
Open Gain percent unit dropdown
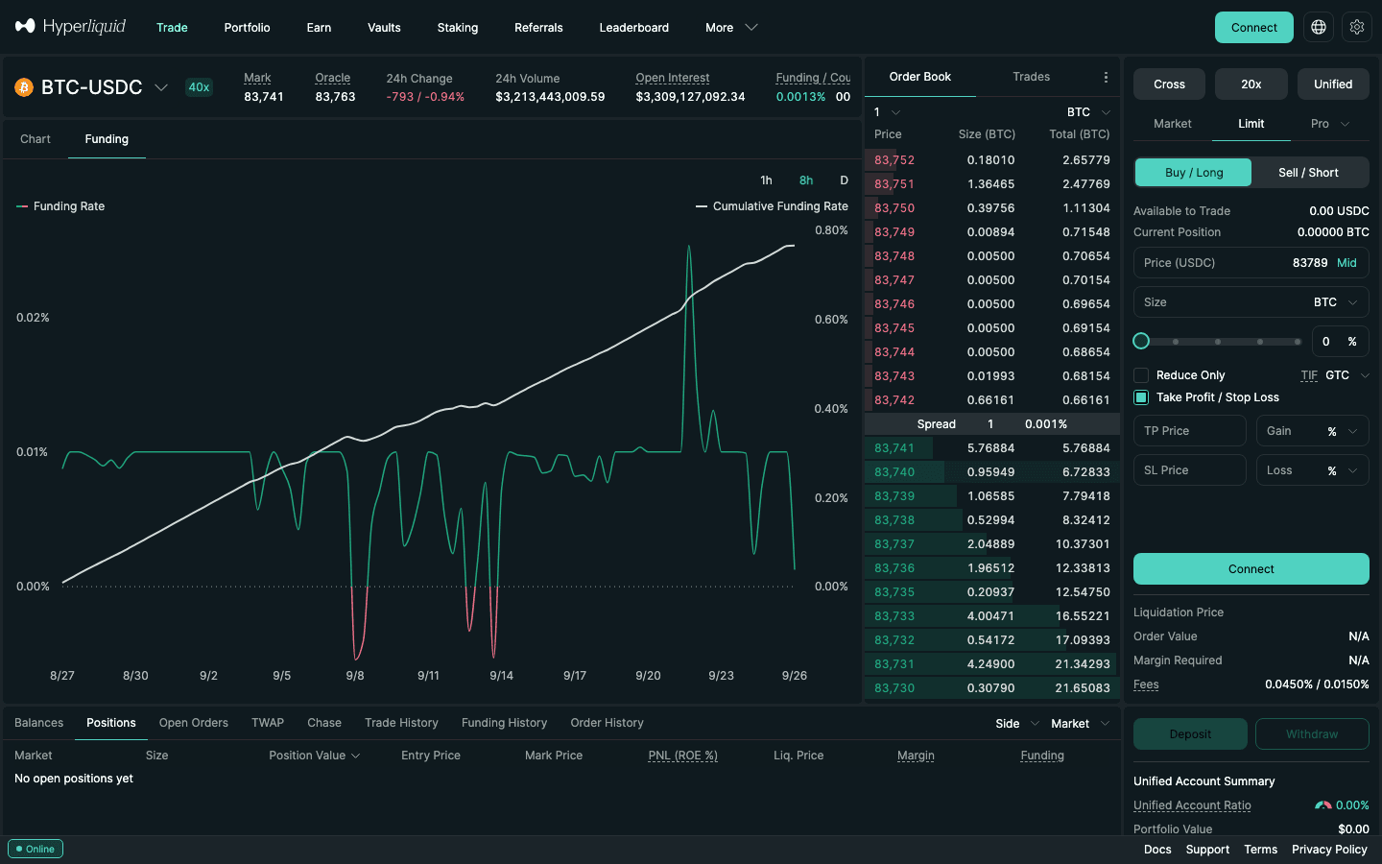pos(1343,431)
